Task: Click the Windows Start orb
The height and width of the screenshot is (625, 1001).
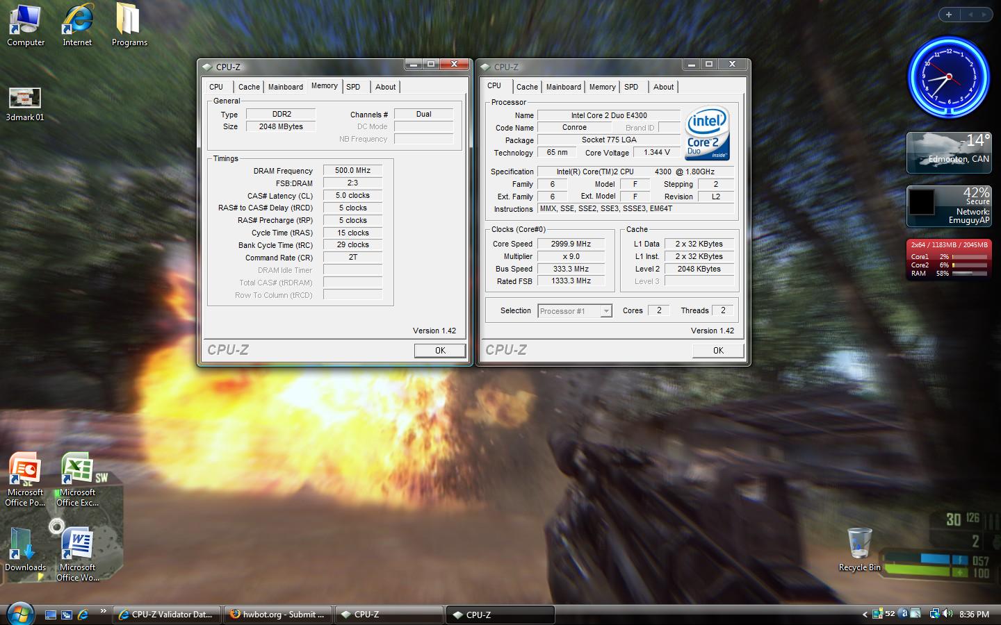Action: 20,614
